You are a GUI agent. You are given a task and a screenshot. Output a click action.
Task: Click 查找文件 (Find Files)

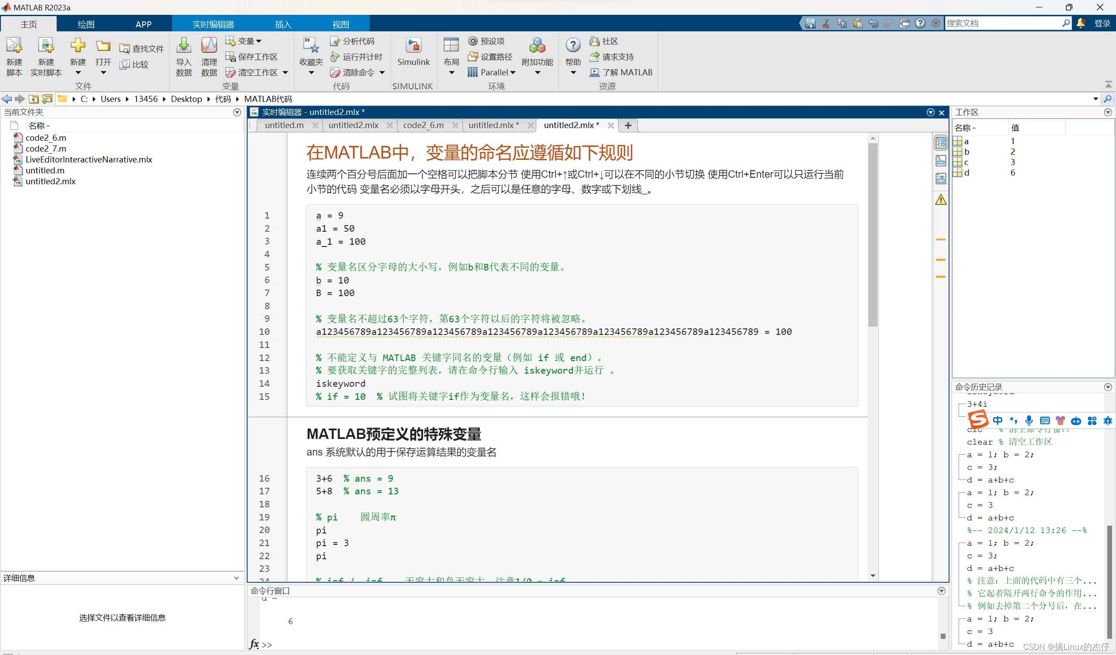[x=142, y=49]
